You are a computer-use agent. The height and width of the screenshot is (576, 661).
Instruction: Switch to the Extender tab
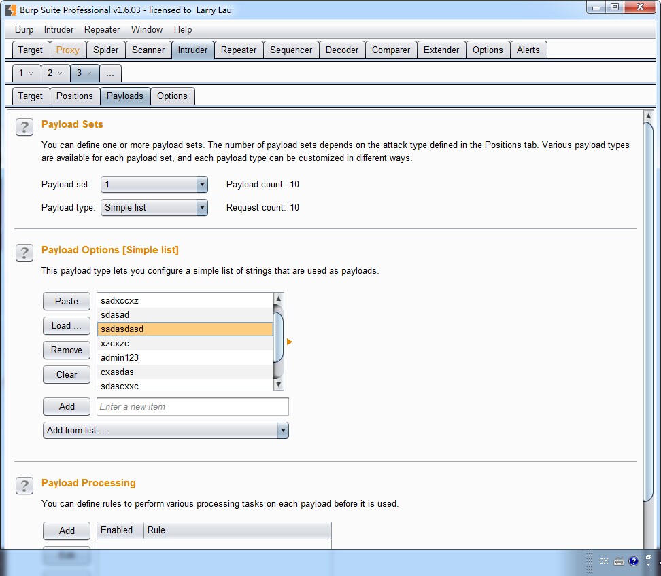point(441,50)
